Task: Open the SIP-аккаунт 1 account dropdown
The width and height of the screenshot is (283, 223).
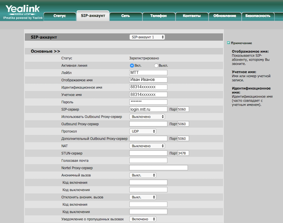Action: tap(147, 37)
